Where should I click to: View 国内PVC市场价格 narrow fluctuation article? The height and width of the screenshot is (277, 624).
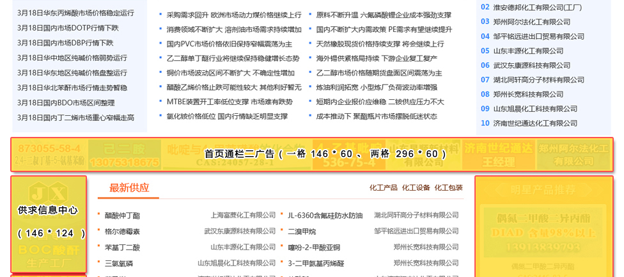[229, 44]
